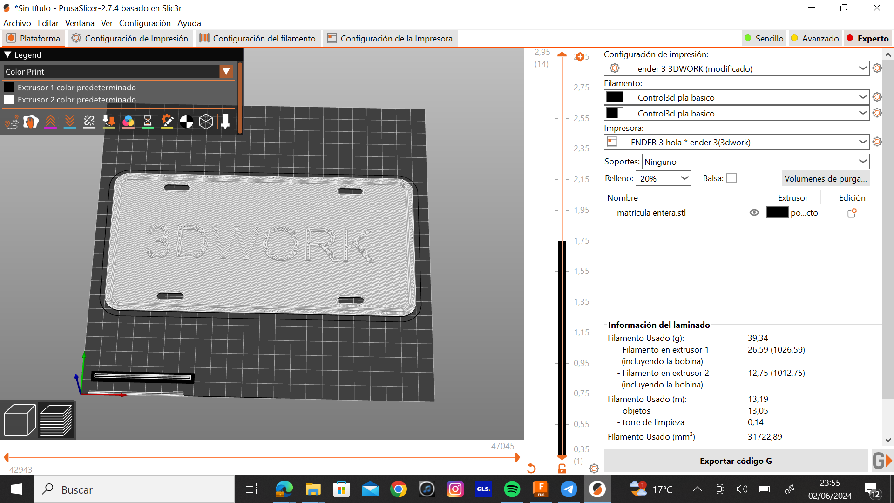Toggle vertical slider lock icon
The width and height of the screenshot is (894, 503).
coord(562,469)
